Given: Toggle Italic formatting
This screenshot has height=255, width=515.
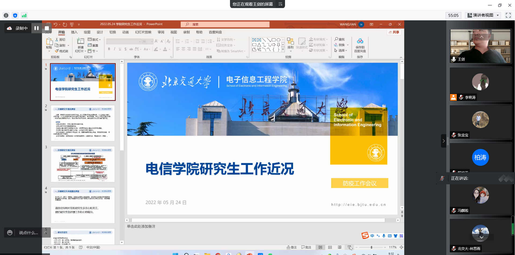Looking at the screenshot, I should click(115, 49).
